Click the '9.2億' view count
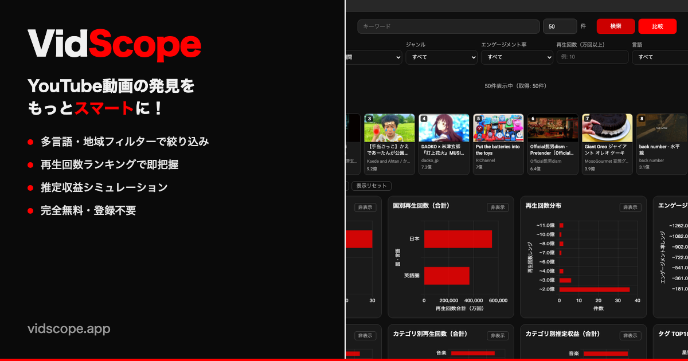The height and width of the screenshot is (361, 688). [x=372, y=168]
